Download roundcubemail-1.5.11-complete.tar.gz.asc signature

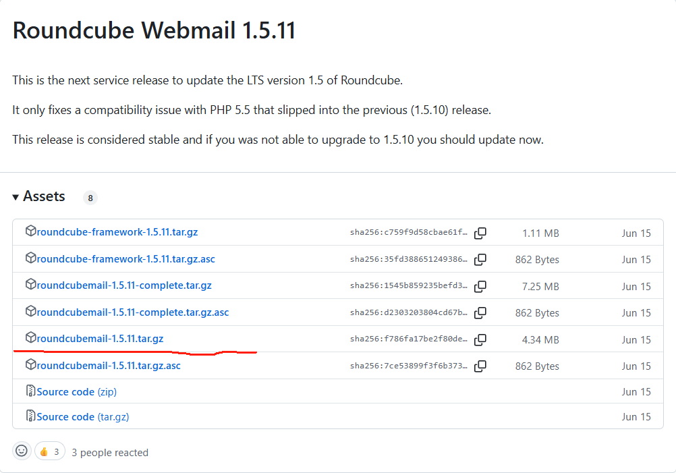[x=133, y=312]
